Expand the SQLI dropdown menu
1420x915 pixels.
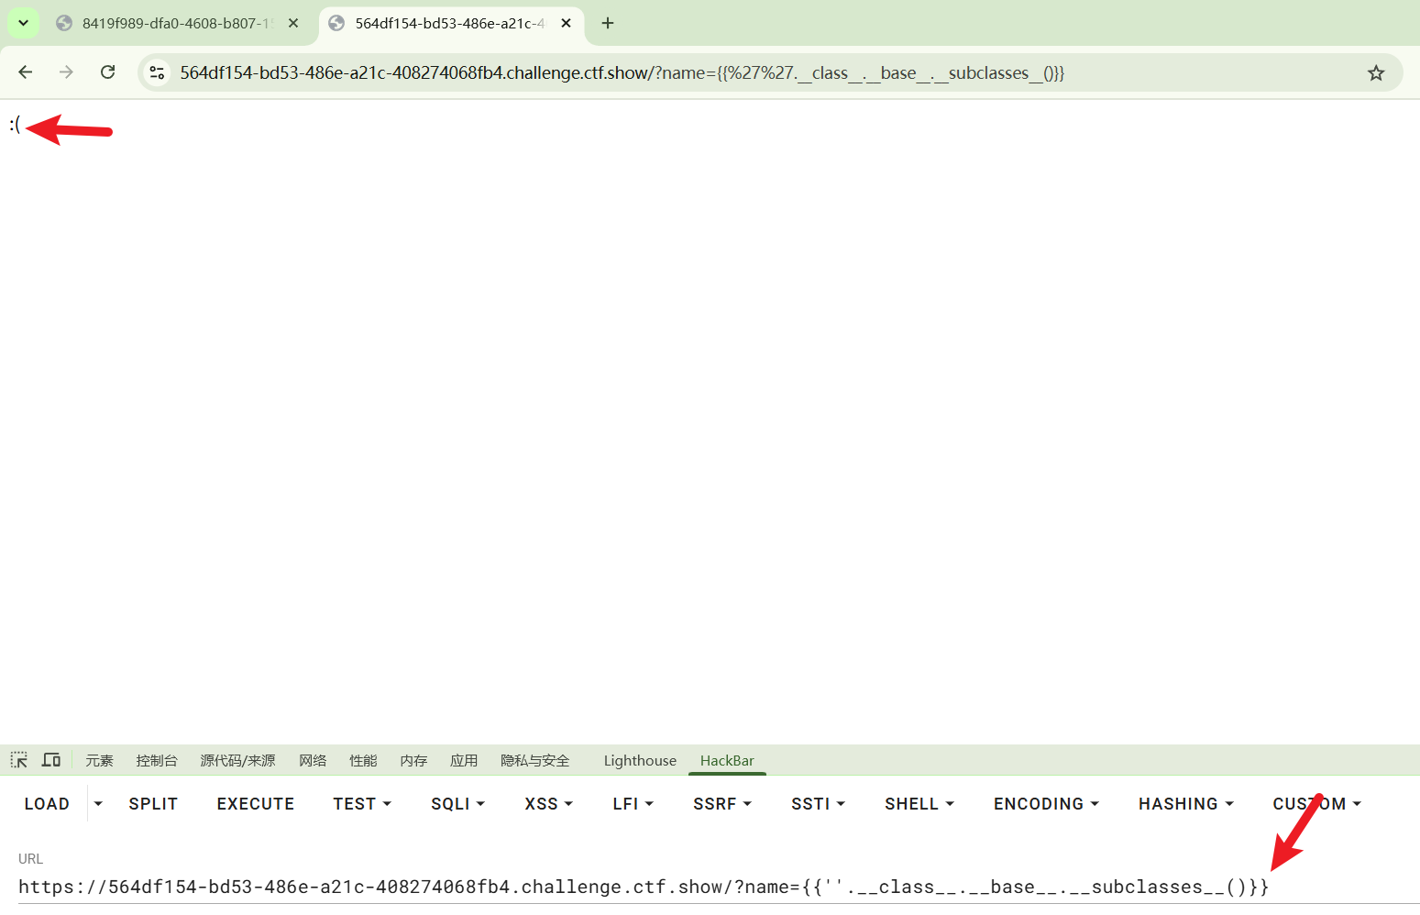click(457, 804)
